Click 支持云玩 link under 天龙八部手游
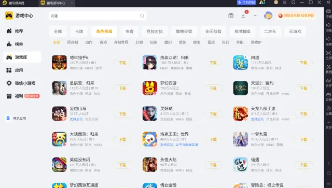Viewport: 332px width, 188px height. pos(257,119)
